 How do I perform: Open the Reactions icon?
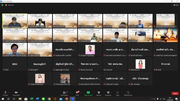[x=108, y=93]
